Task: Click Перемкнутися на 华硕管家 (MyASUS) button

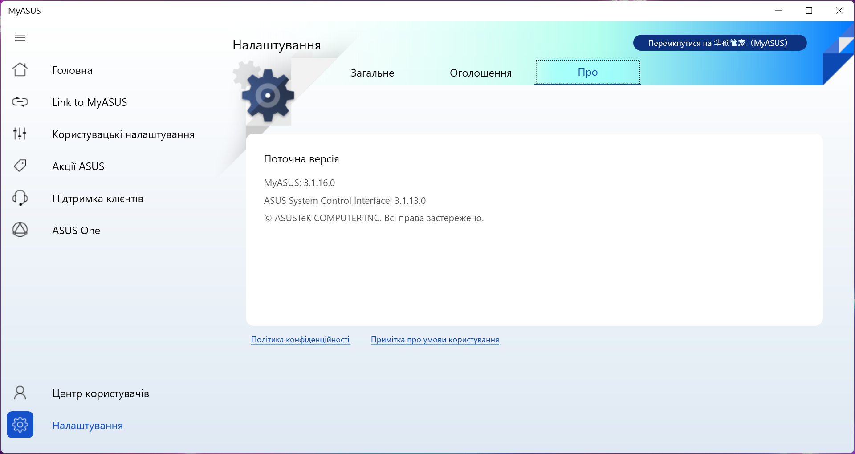Action: point(720,43)
